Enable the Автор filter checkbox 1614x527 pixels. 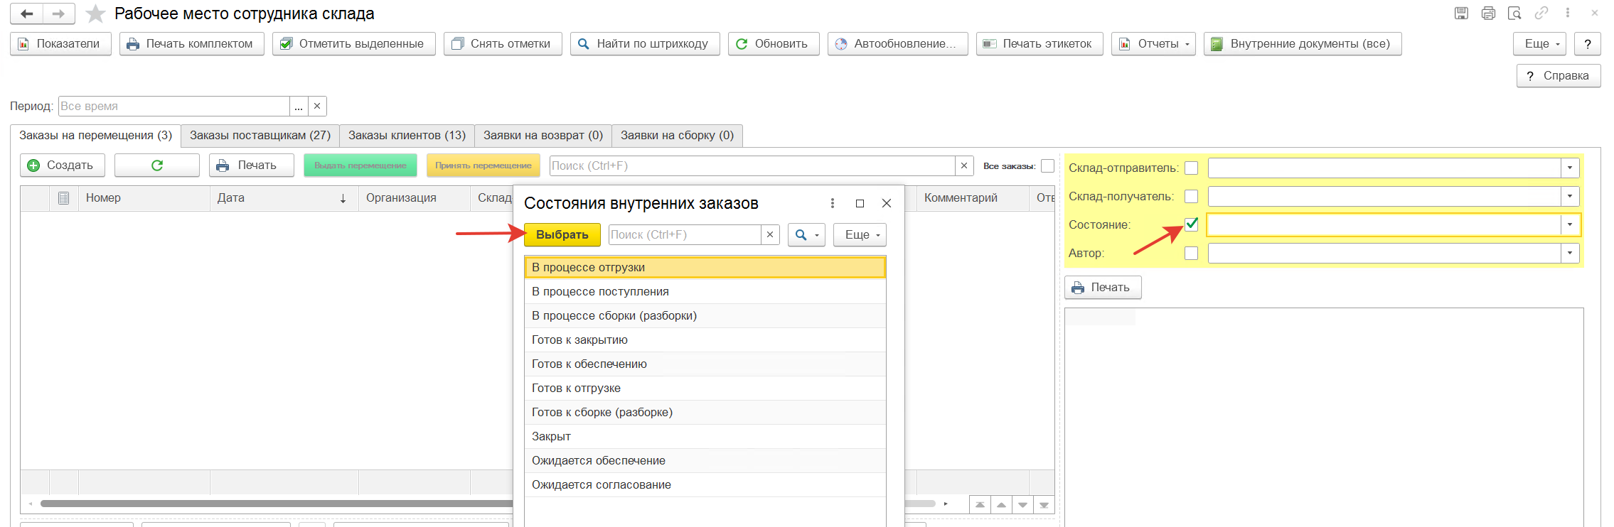(x=1192, y=253)
